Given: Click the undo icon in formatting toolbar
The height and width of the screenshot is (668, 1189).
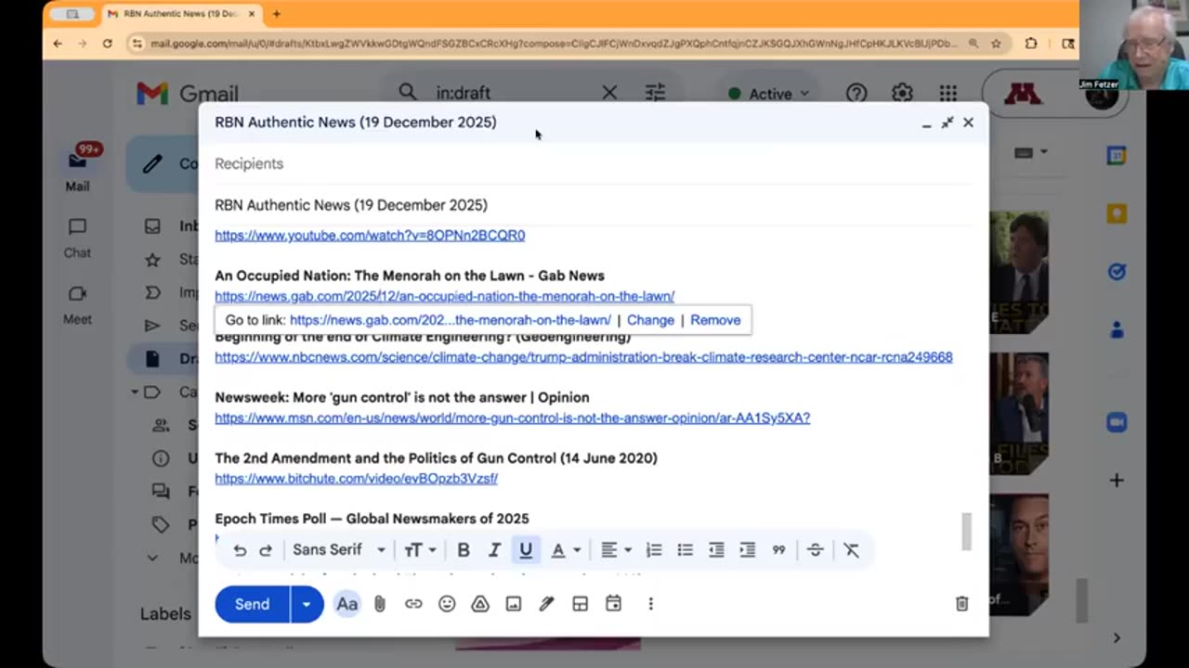Looking at the screenshot, I should pos(240,550).
